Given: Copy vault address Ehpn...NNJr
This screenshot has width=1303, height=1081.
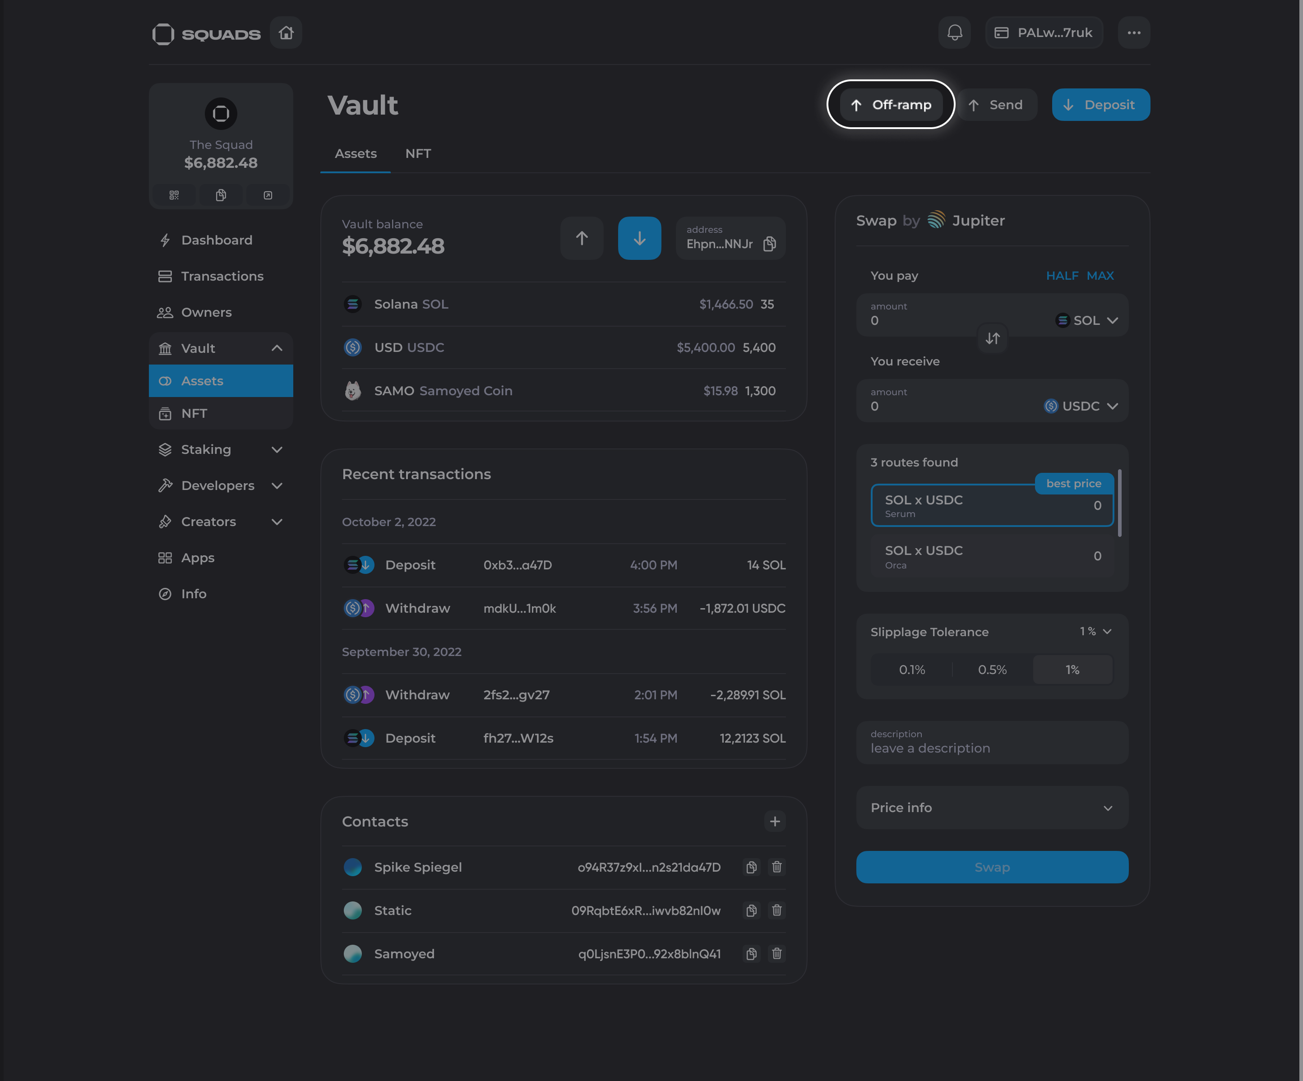Looking at the screenshot, I should [x=769, y=244].
